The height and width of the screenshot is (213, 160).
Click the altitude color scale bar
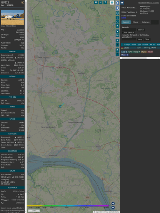(x=68, y=206)
